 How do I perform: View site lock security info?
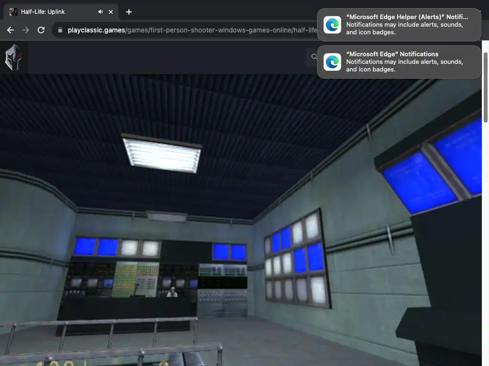tap(60, 30)
